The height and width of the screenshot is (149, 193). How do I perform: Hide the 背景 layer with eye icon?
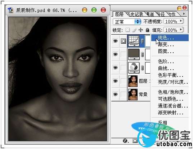point(115,95)
